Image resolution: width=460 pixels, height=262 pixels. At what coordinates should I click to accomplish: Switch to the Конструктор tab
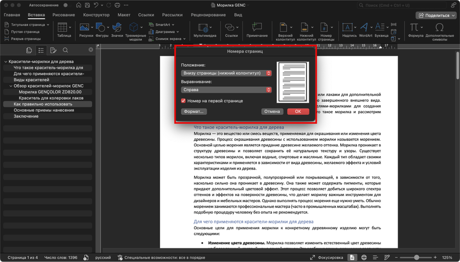click(x=96, y=15)
